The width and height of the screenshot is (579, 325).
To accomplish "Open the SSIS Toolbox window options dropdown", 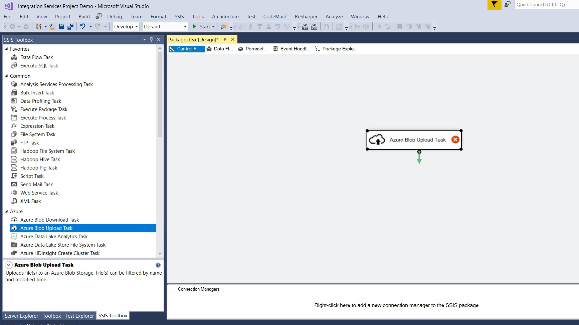I will 145,40.
